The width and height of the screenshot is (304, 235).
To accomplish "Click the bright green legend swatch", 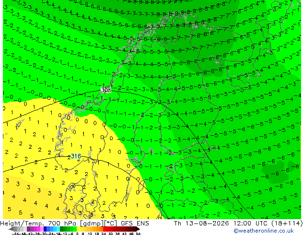I will pyautogui.click(x=75, y=229).
